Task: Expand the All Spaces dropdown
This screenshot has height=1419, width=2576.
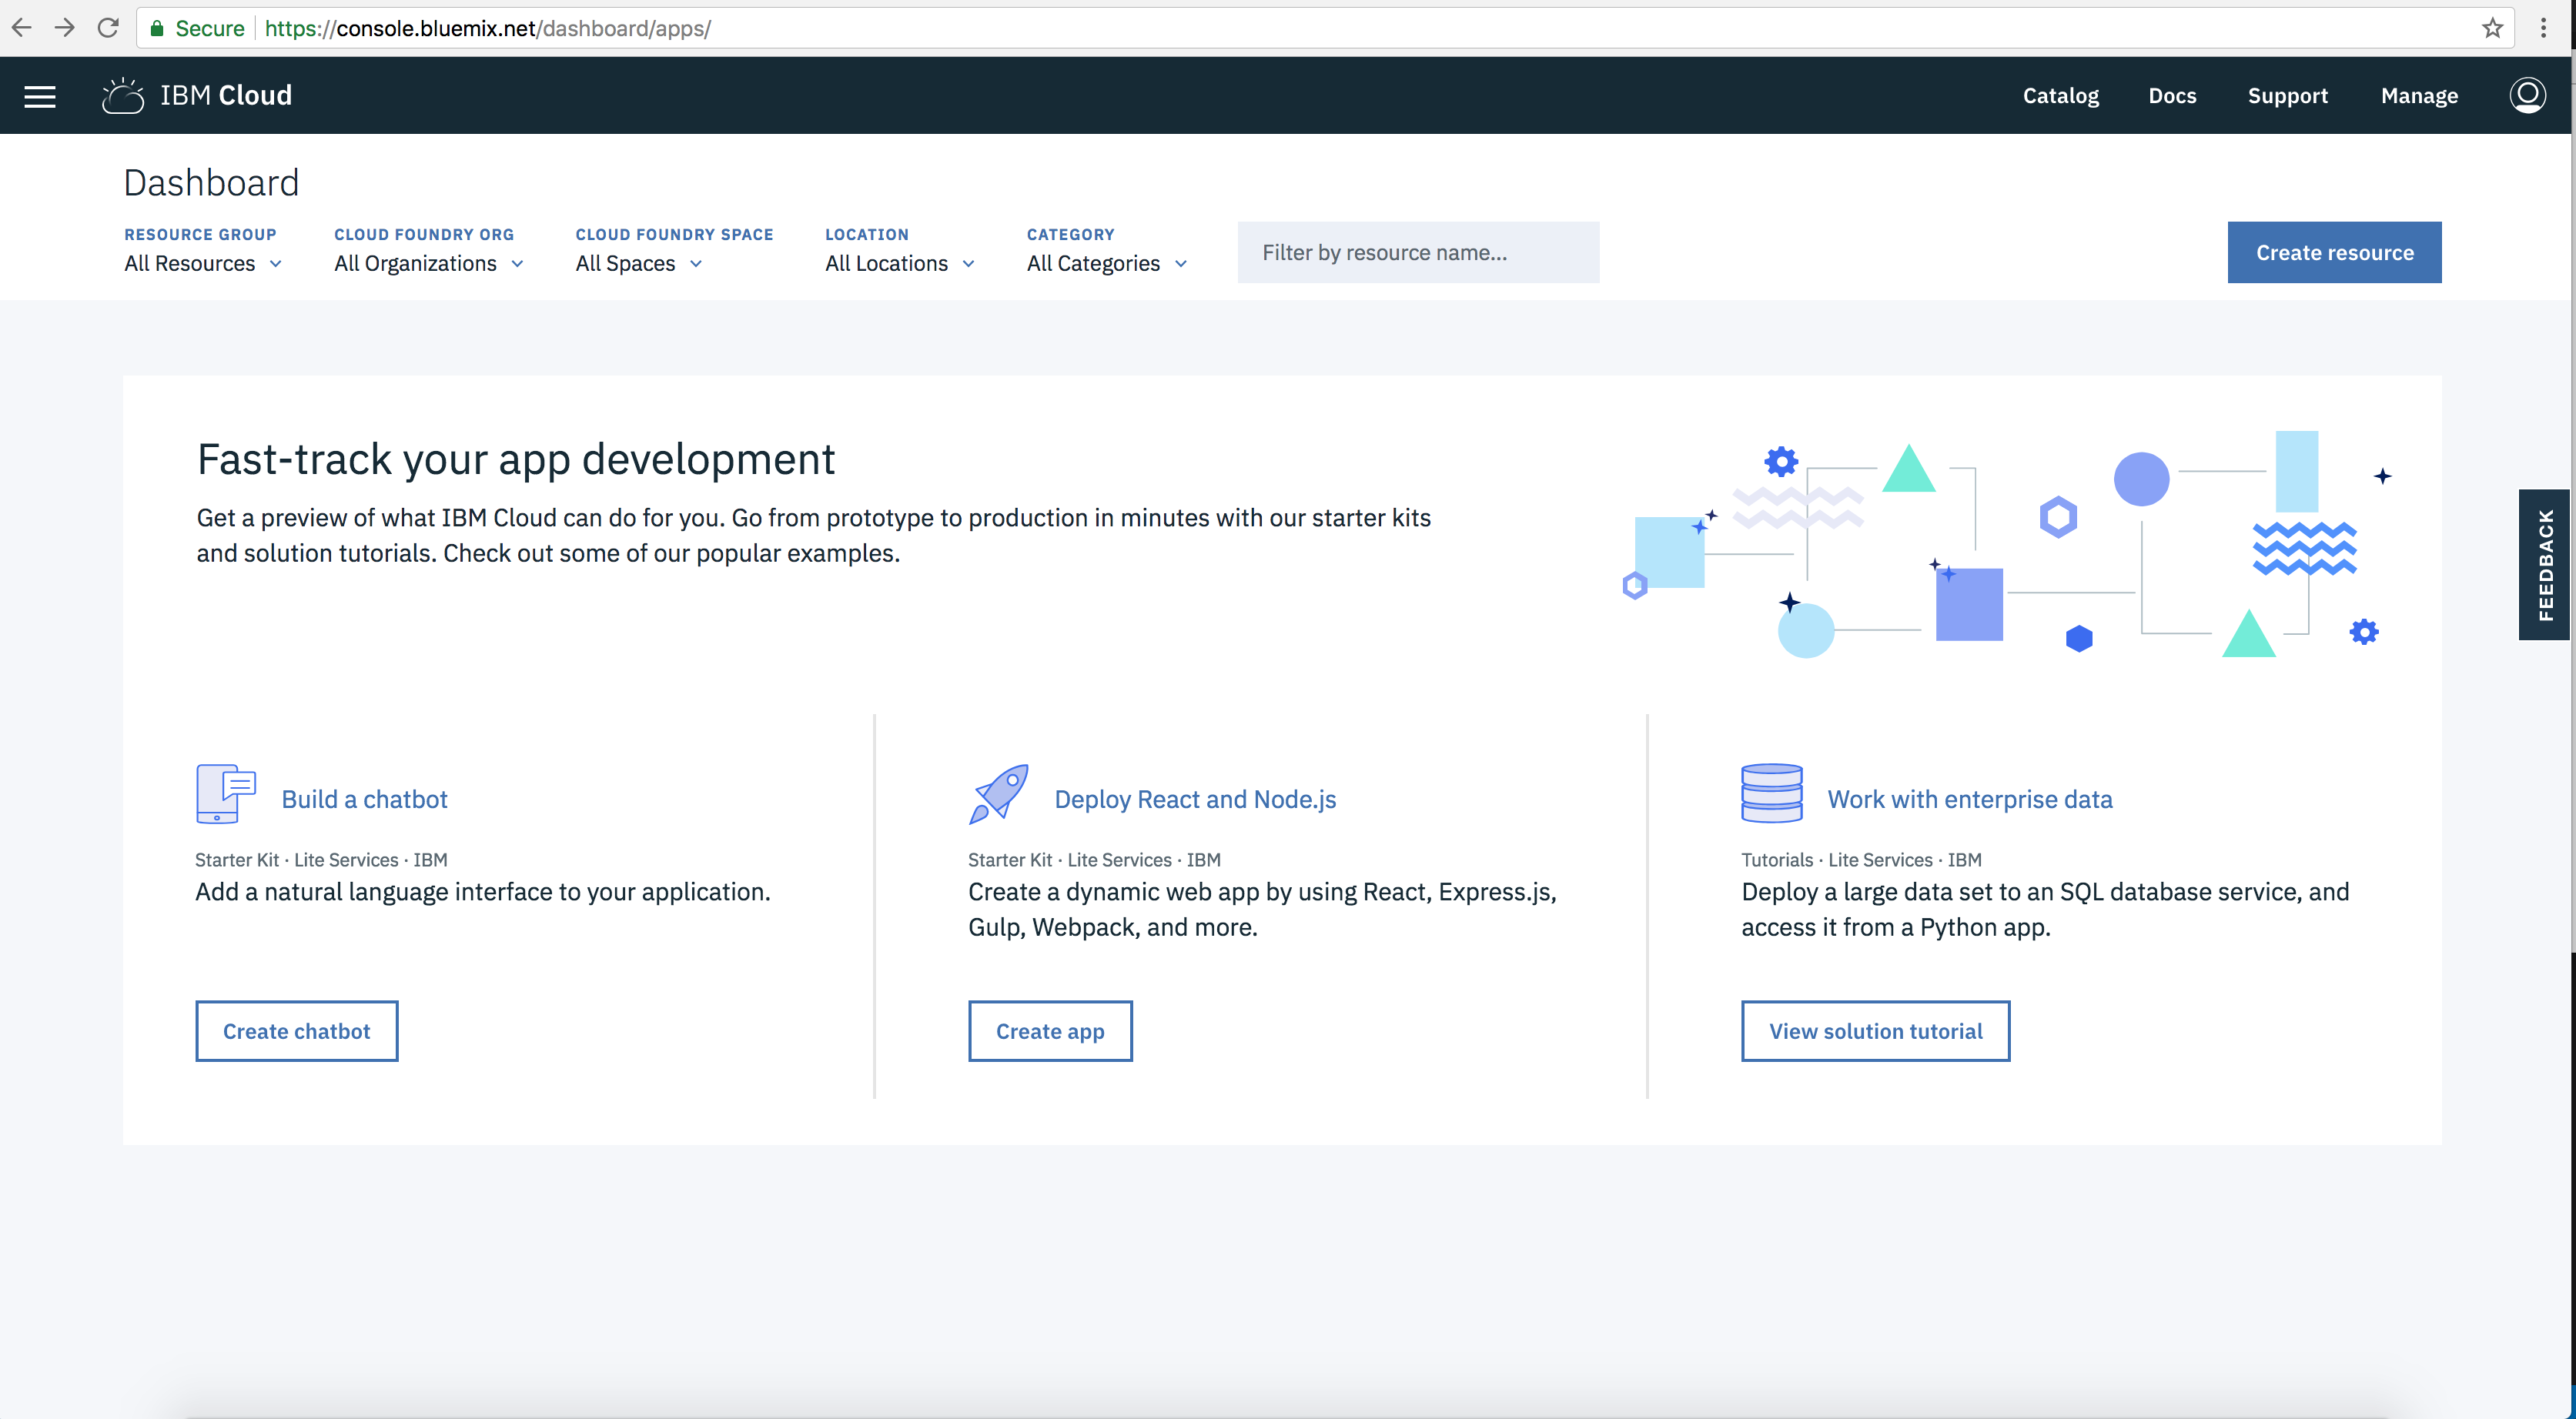Action: tap(639, 263)
